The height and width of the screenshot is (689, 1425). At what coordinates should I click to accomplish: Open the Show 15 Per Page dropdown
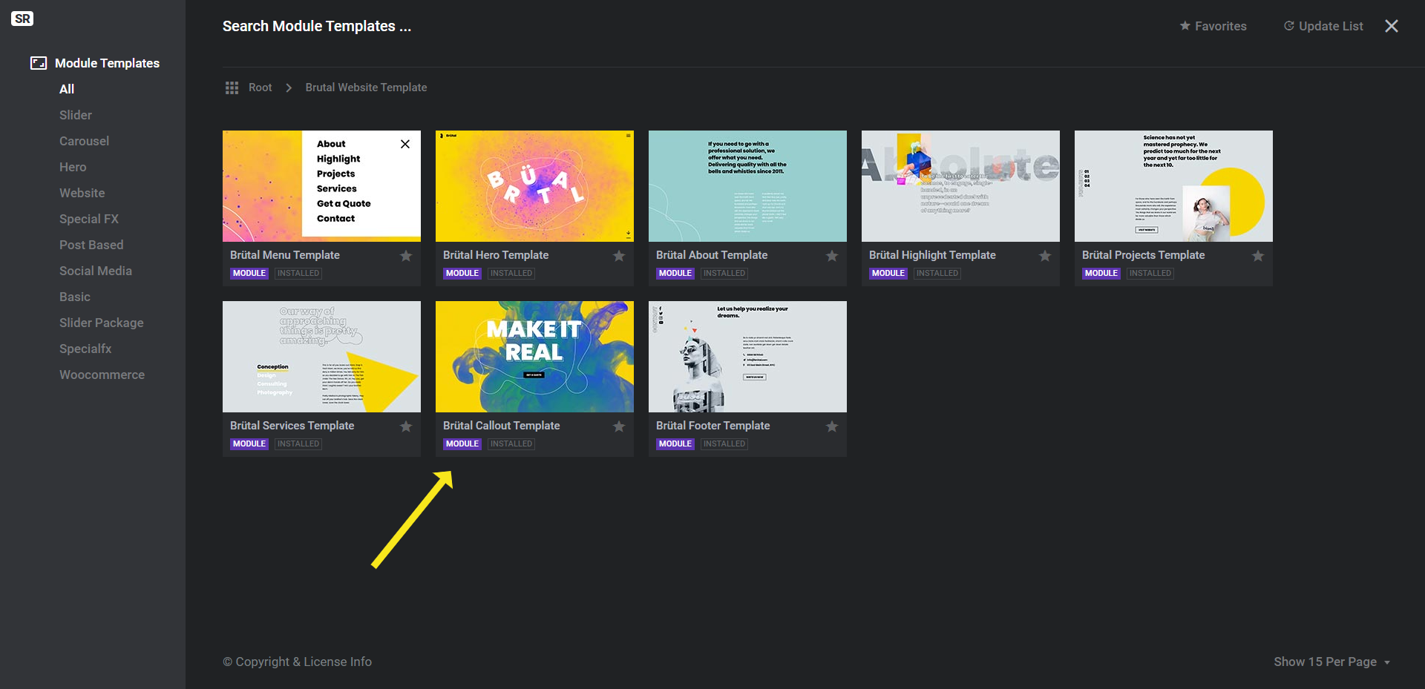tap(1331, 662)
